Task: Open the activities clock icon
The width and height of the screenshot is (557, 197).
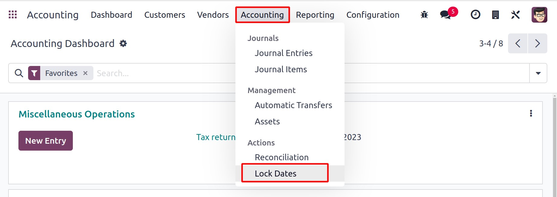Action: coord(475,15)
